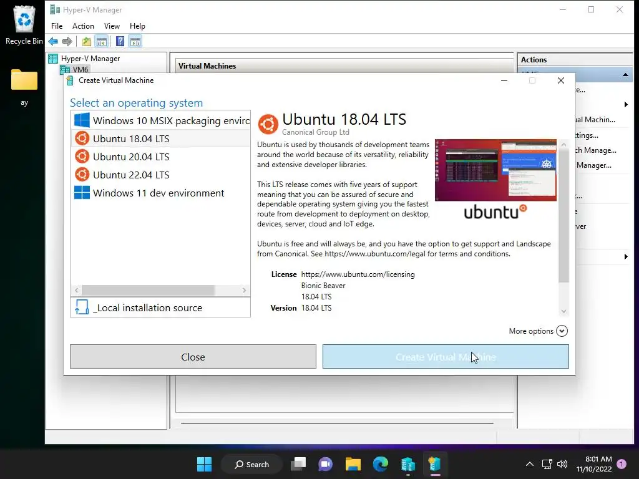The width and height of the screenshot is (639, 479).
Task: Click left arrow of OS list horizontal scrollbar
Action: tap(77, 290)
